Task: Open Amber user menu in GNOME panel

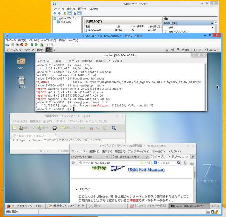Action: [x=212, y=50]
